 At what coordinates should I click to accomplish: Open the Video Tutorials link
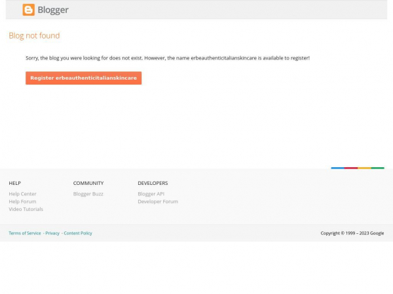tap(26, 209)
